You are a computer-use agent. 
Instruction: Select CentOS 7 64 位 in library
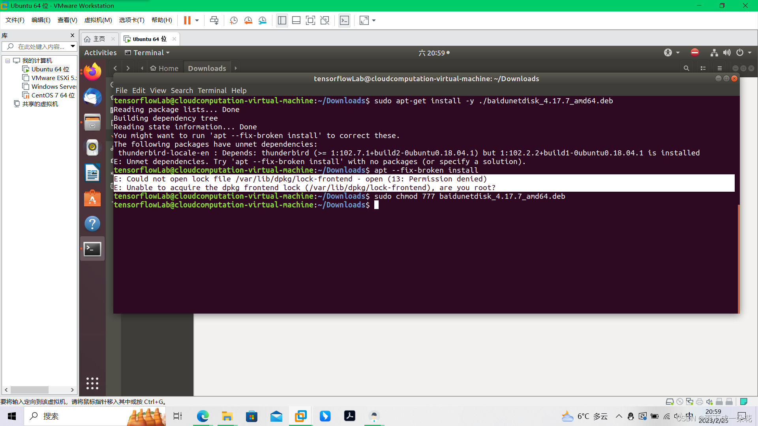point(53,95)
